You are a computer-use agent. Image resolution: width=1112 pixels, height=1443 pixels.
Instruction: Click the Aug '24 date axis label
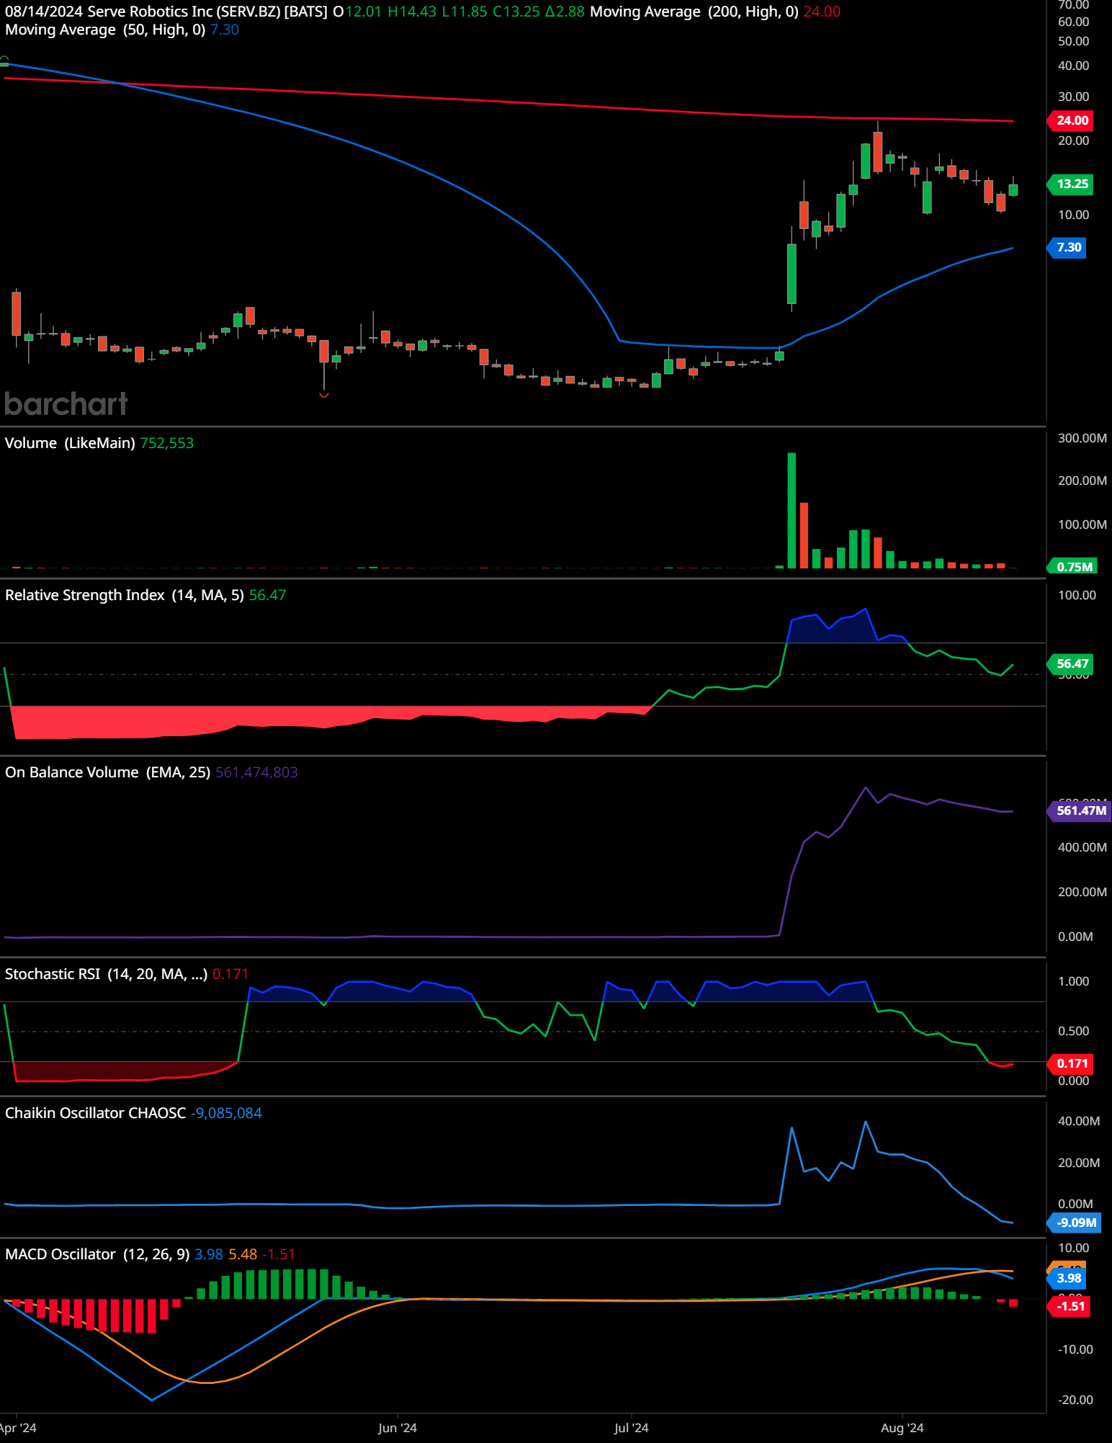[902, 1428]
